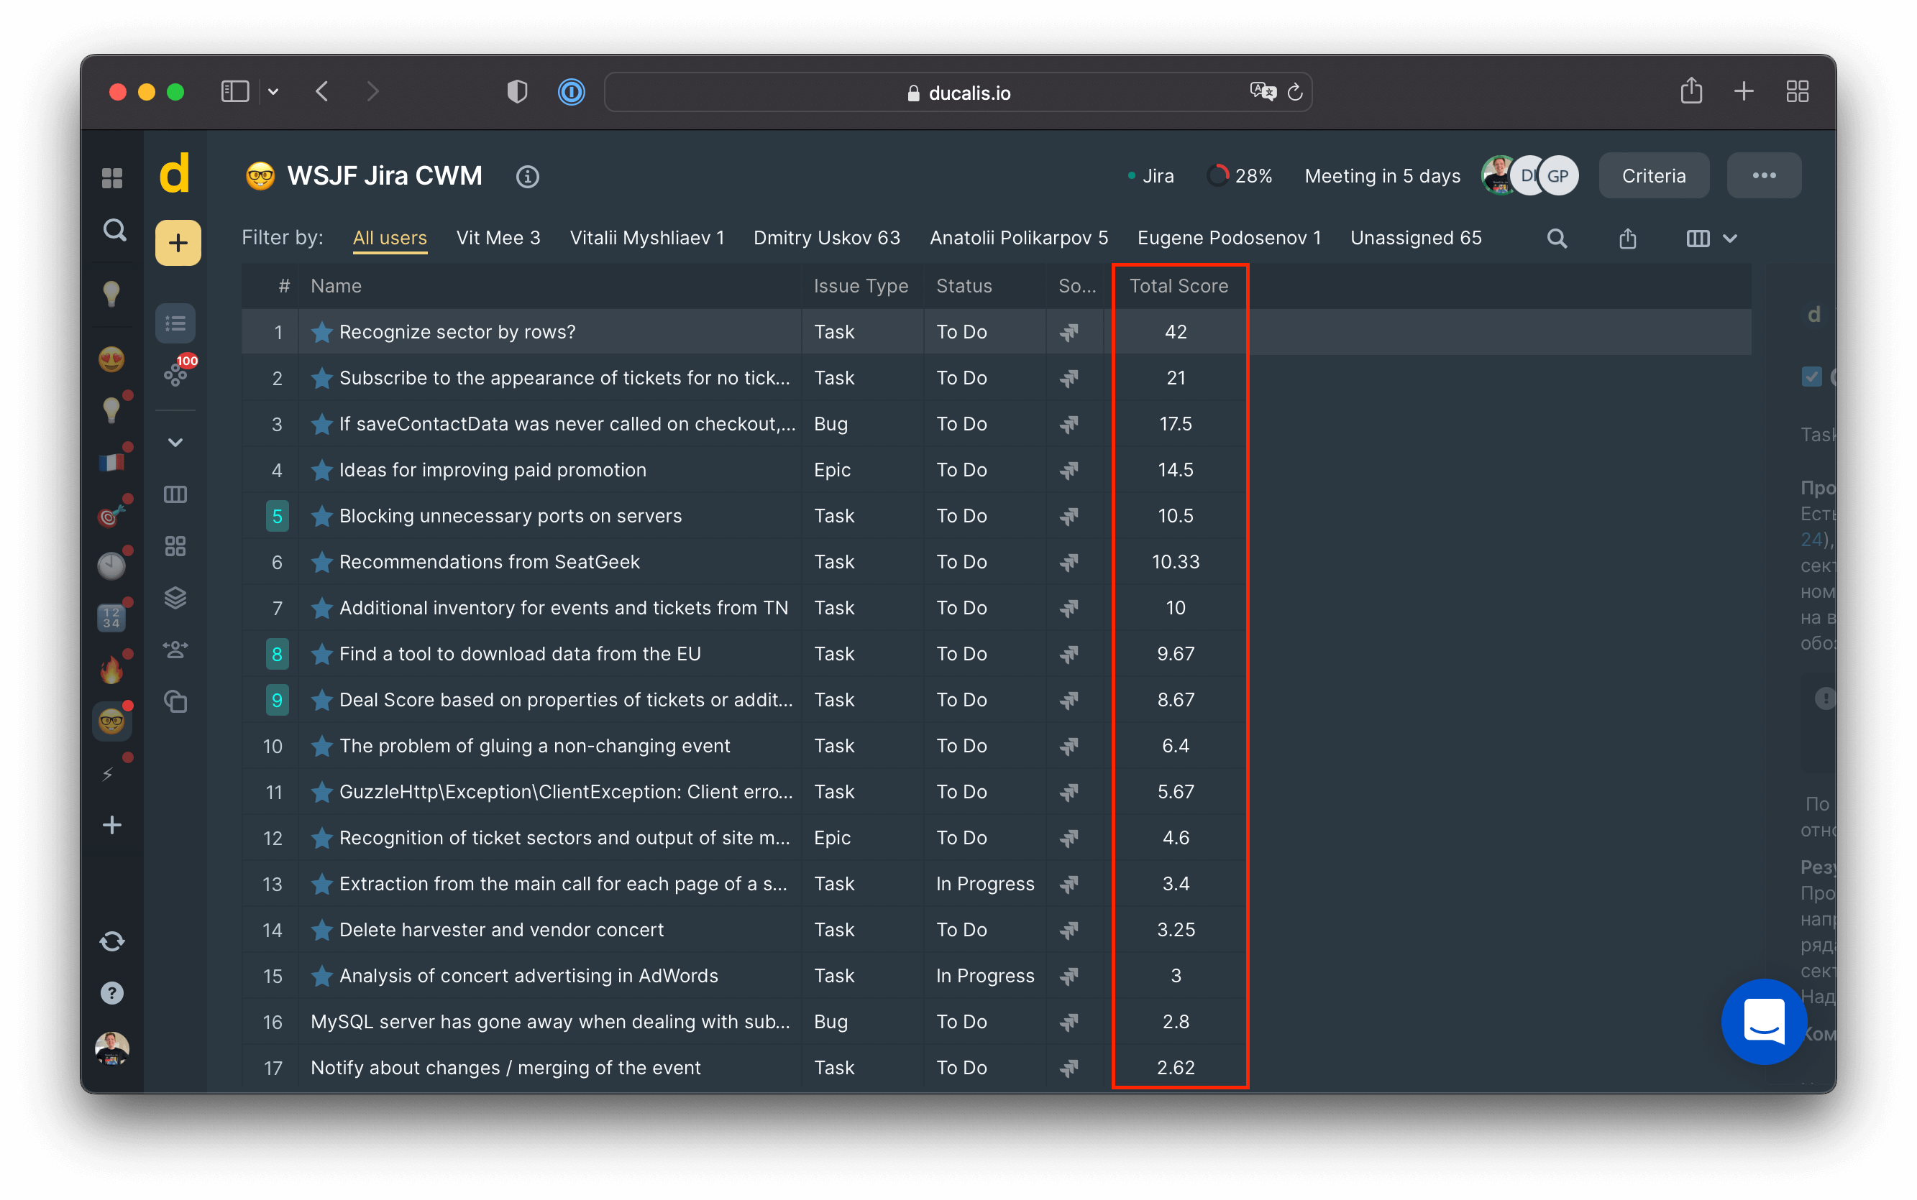The image size is (1917, 1200).
Task: Open search in the left sidebar
Action: click(114, 230)
